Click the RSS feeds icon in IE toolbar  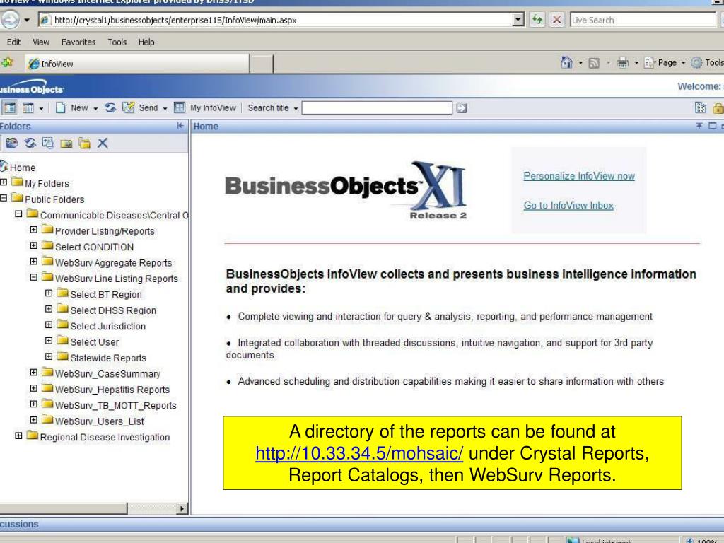click(x=594, y=63)
